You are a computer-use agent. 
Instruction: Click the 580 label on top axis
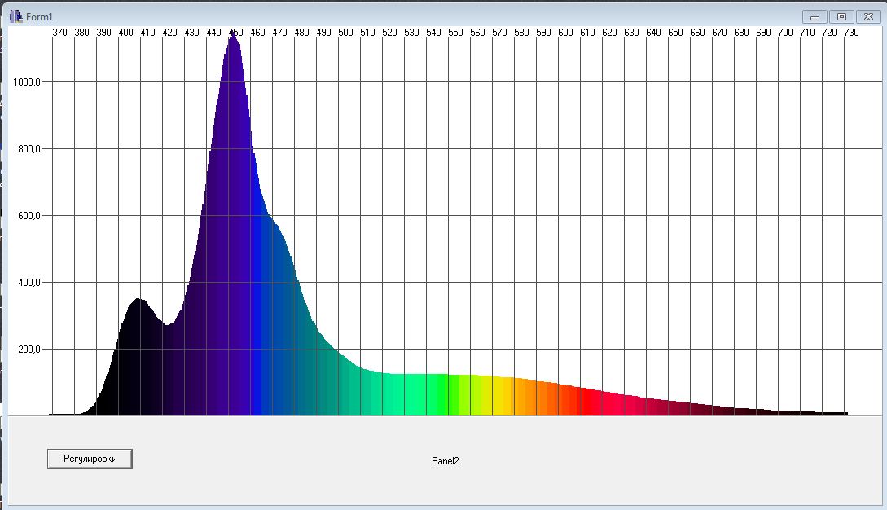(x=521, y=33)
